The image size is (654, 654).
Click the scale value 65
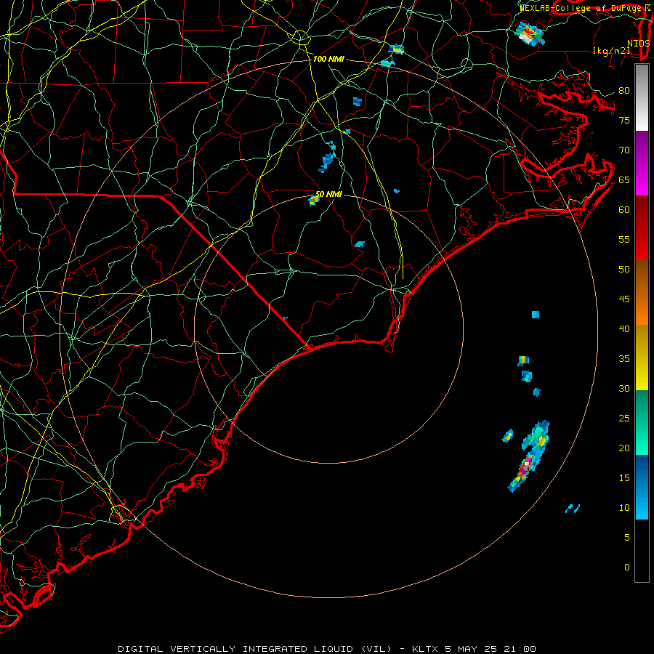[x=624, y=180]
